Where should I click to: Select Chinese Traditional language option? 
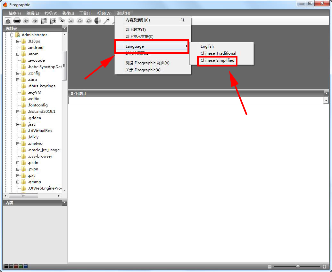[x=221, y=53]
